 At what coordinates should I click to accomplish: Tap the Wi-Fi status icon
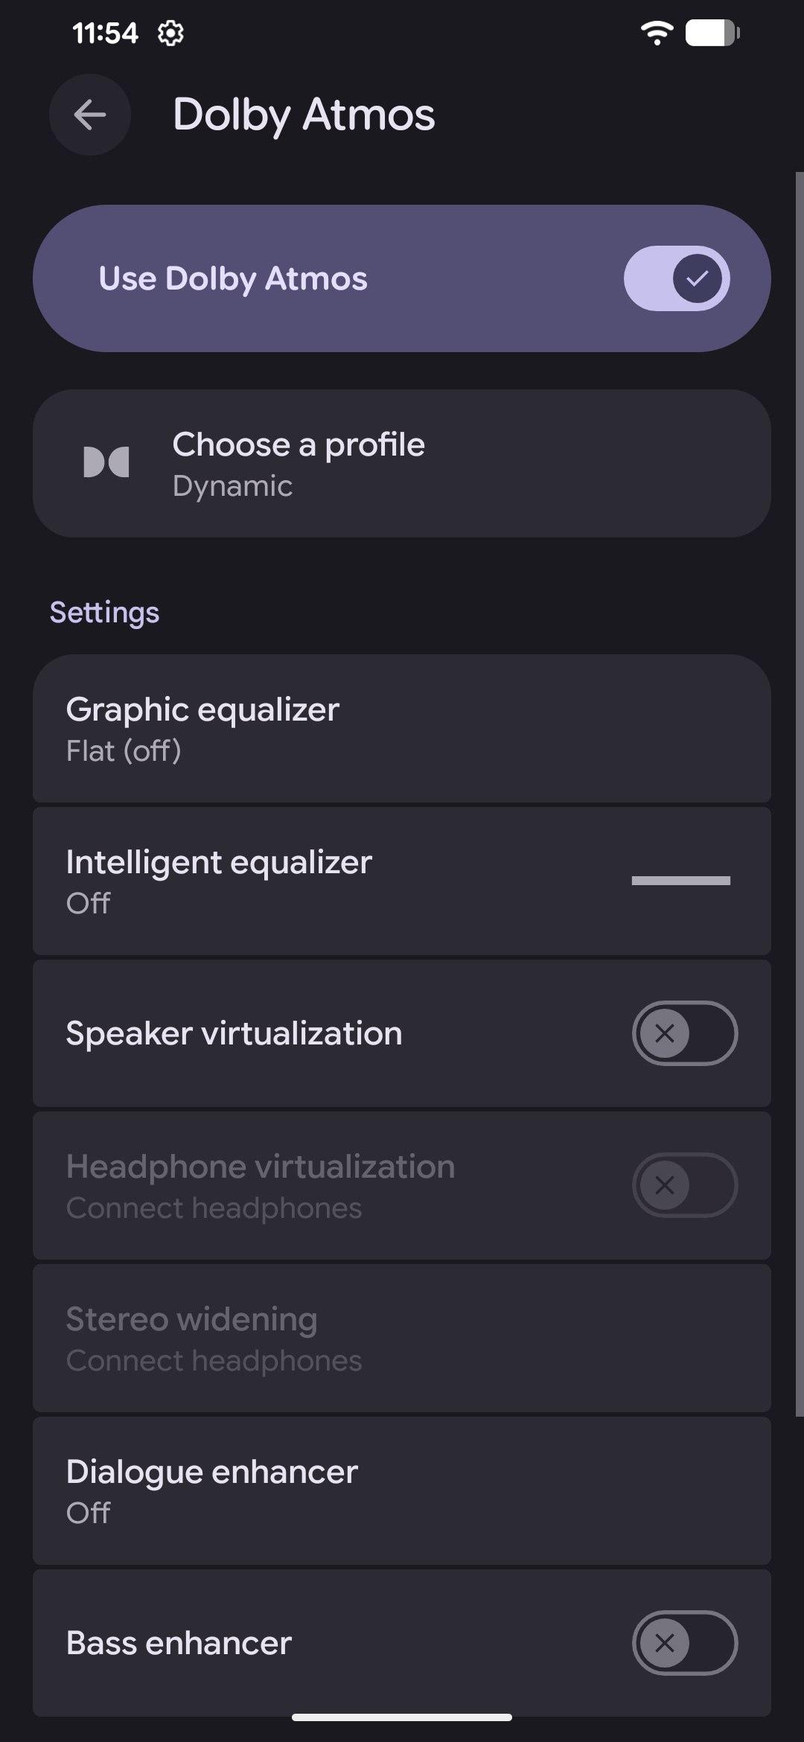657,33
